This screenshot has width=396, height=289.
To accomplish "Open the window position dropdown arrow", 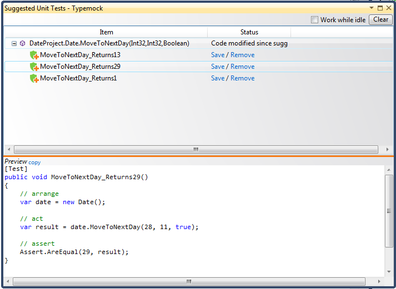I will pos(372,8).
